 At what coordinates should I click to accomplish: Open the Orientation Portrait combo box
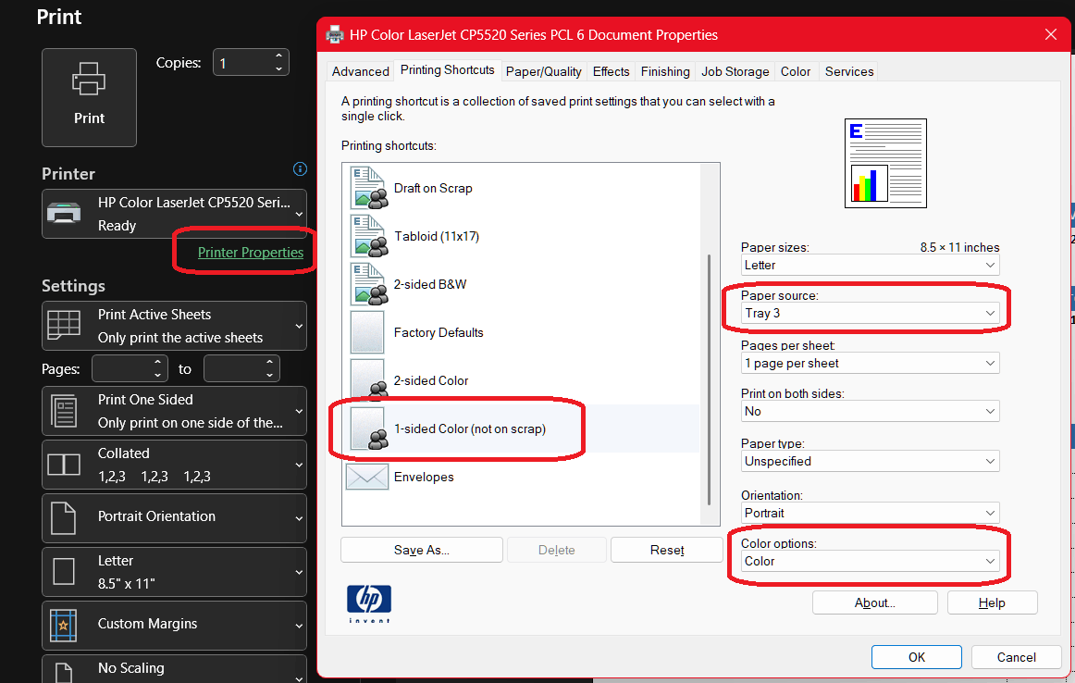(x=870, y=513)
